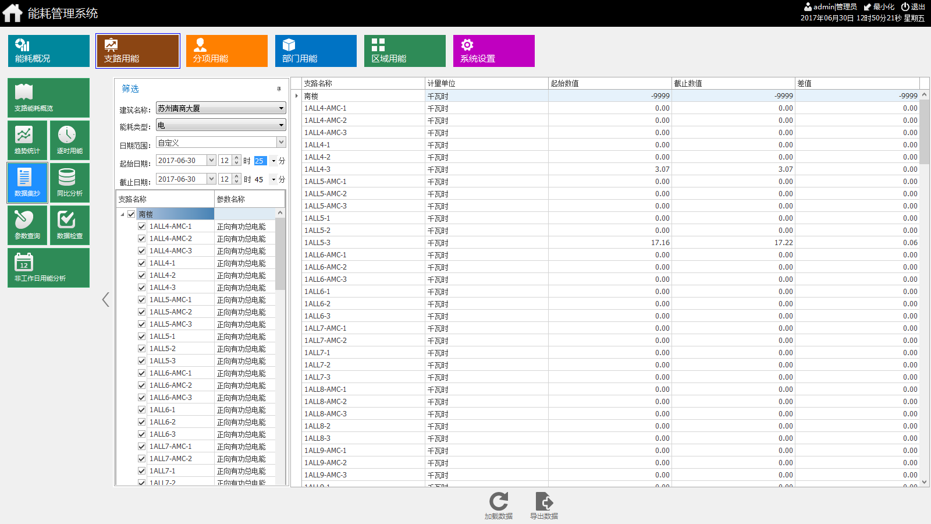Click the start date field 2017-06-30
This screenshot has height=524, width=931.
click(x=182, y=161)
